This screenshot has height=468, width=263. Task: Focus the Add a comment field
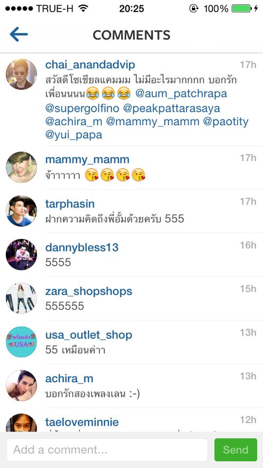tap(107, 449)
